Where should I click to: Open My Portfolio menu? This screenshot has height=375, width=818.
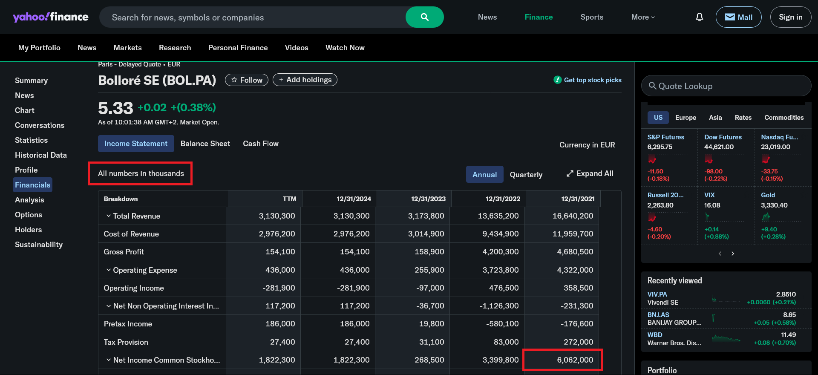point(39,48)
